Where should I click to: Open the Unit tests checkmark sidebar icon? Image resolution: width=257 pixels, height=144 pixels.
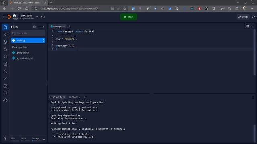pyautogui.click(x=5, y=78)
